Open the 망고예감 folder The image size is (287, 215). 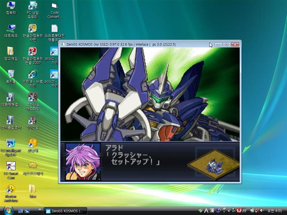(x=11, y=54)
